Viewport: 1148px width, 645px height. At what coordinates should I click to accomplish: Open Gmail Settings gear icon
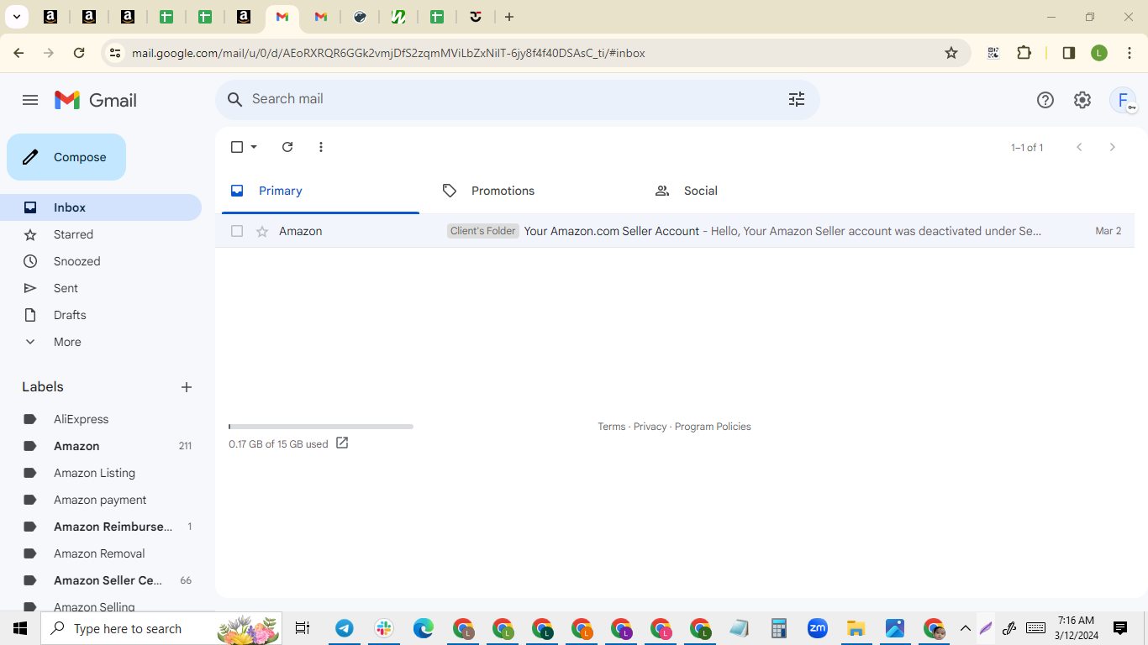pyautogui.click(x=1082, y=100)
